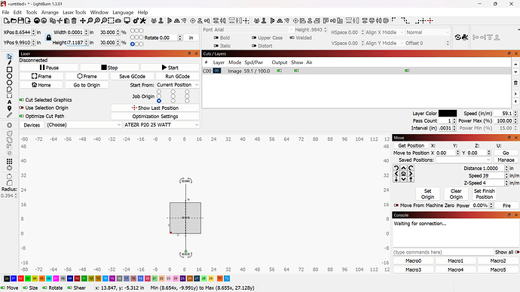Click the Set Origin button
Viewport: 520px width, 292px height.
coord(427,193)
